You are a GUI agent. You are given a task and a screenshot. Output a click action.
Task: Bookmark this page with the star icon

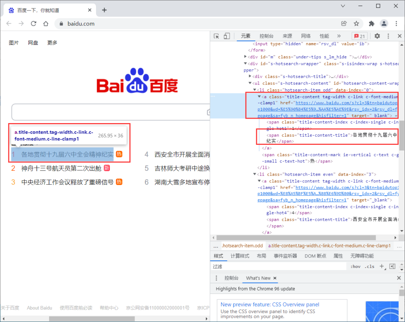pos(357,24)
